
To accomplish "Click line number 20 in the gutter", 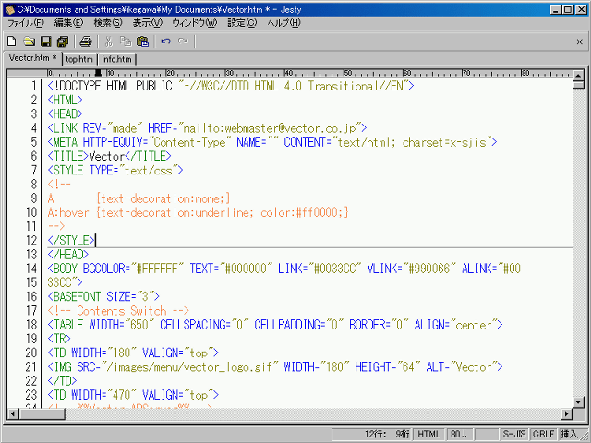I will (31, 353).
